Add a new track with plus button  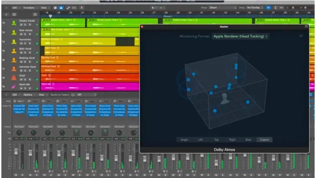point(6,14)
